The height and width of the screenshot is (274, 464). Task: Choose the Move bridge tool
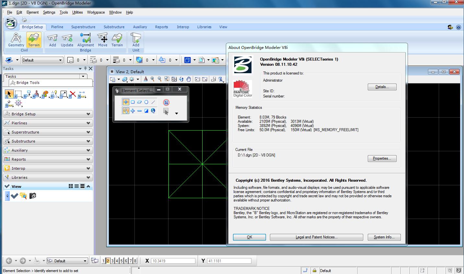(x=103, y=40)
